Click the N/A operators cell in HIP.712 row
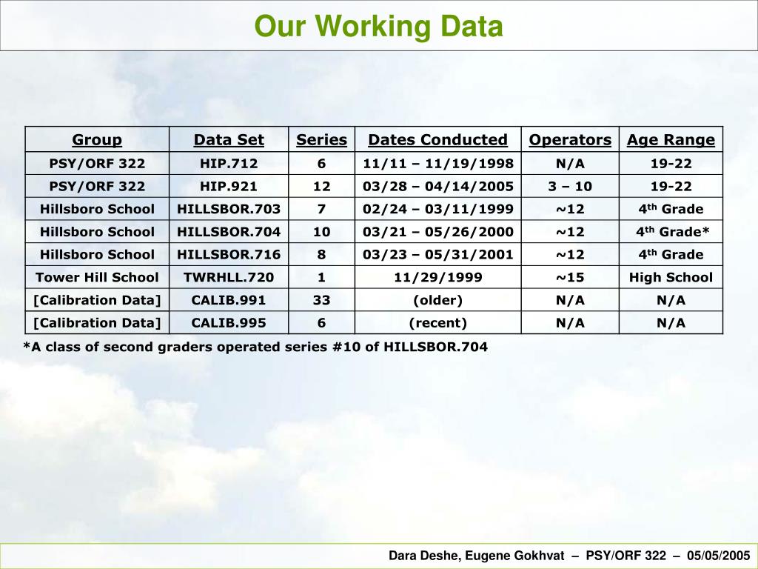 [x=570, y=164]
